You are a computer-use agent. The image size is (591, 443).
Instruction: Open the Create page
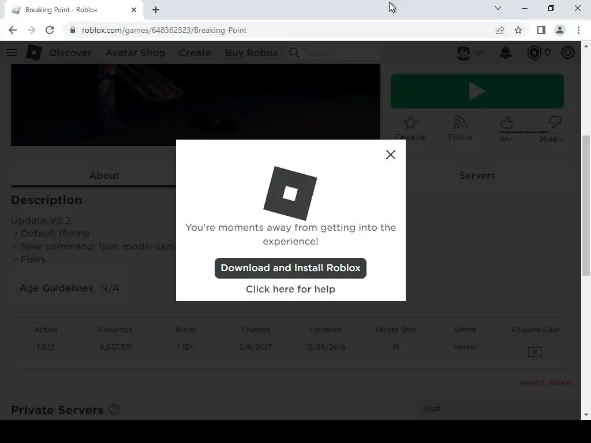coord(195,52)
